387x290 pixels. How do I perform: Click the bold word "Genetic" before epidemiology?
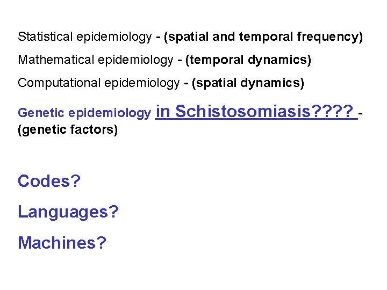[39, 113]
